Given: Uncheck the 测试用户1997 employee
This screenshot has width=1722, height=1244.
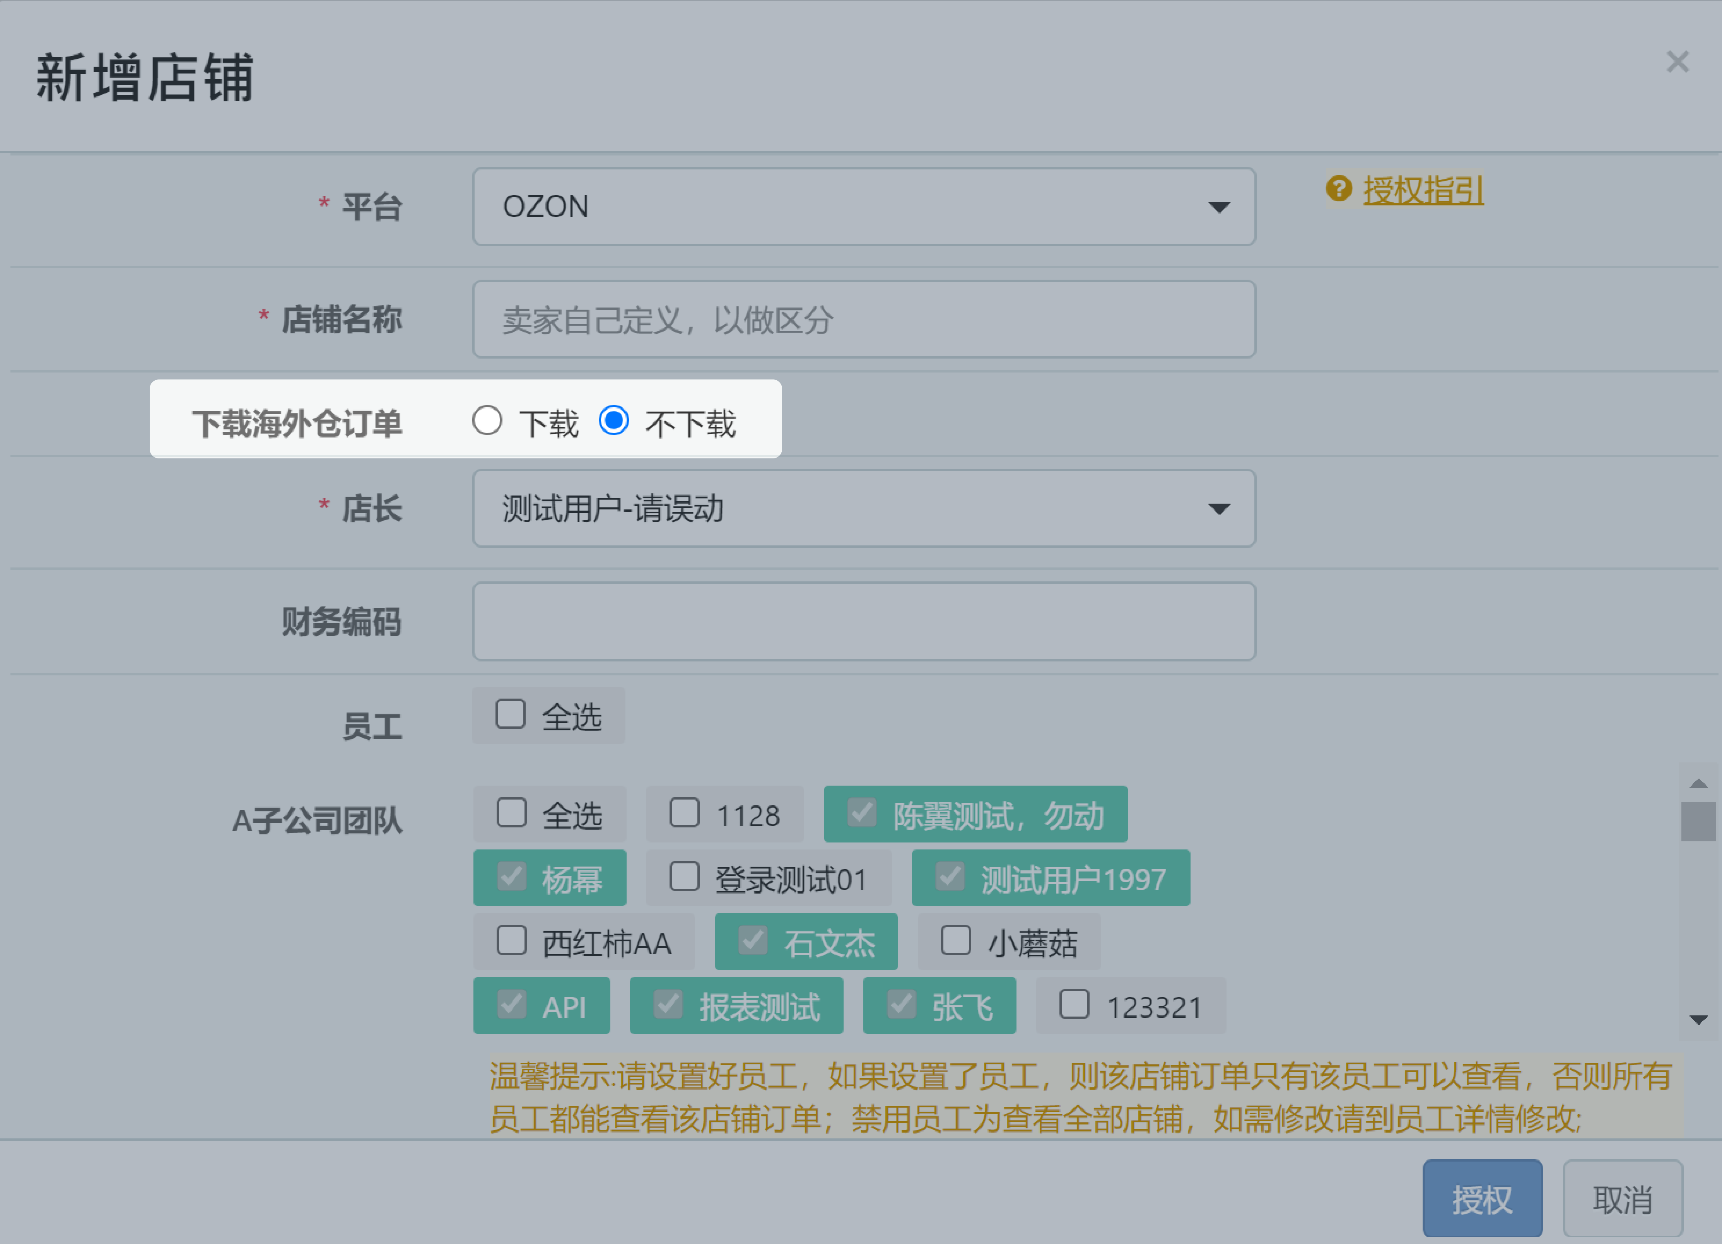Looking at the screenshot, I should point(950,877).
